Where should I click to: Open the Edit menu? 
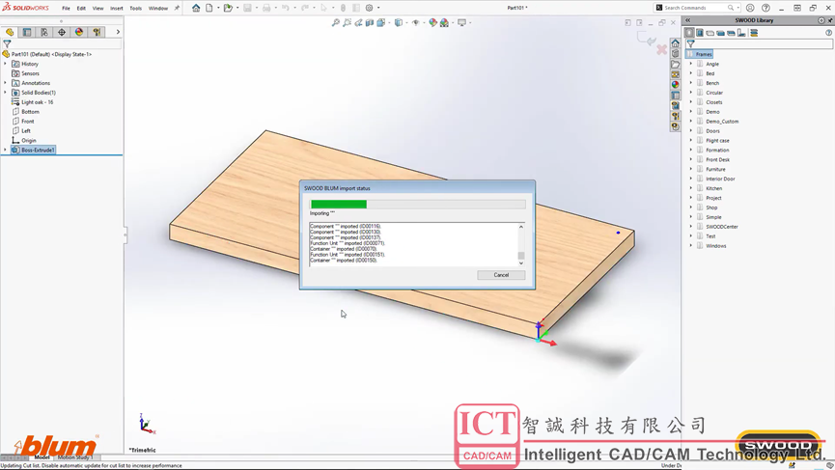81,8
